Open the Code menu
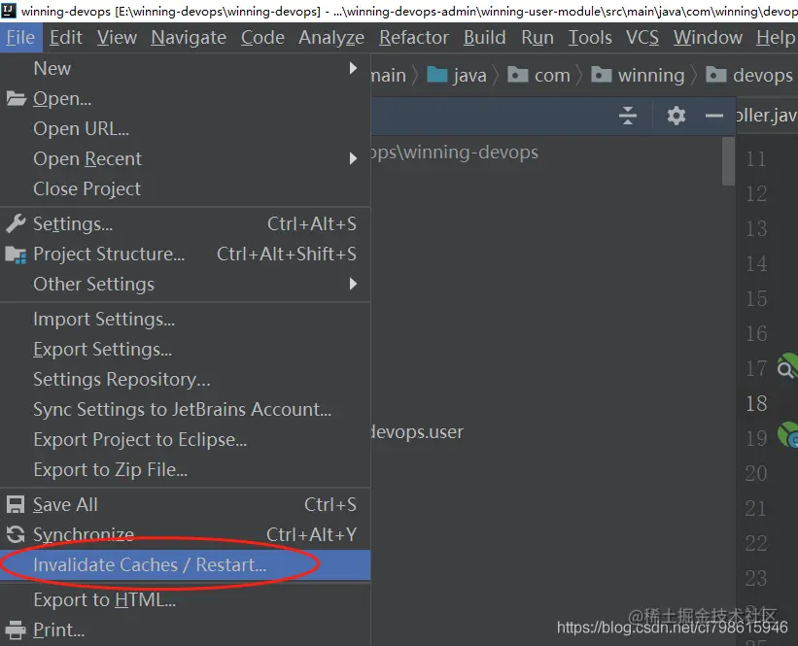 [262, 38]
